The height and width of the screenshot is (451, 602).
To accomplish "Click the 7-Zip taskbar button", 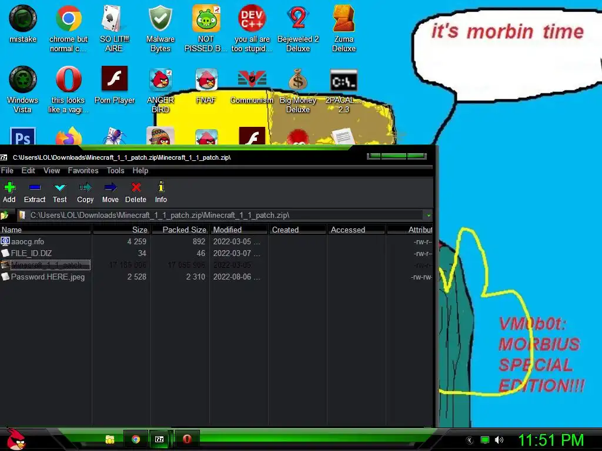I will coord(159,439).
